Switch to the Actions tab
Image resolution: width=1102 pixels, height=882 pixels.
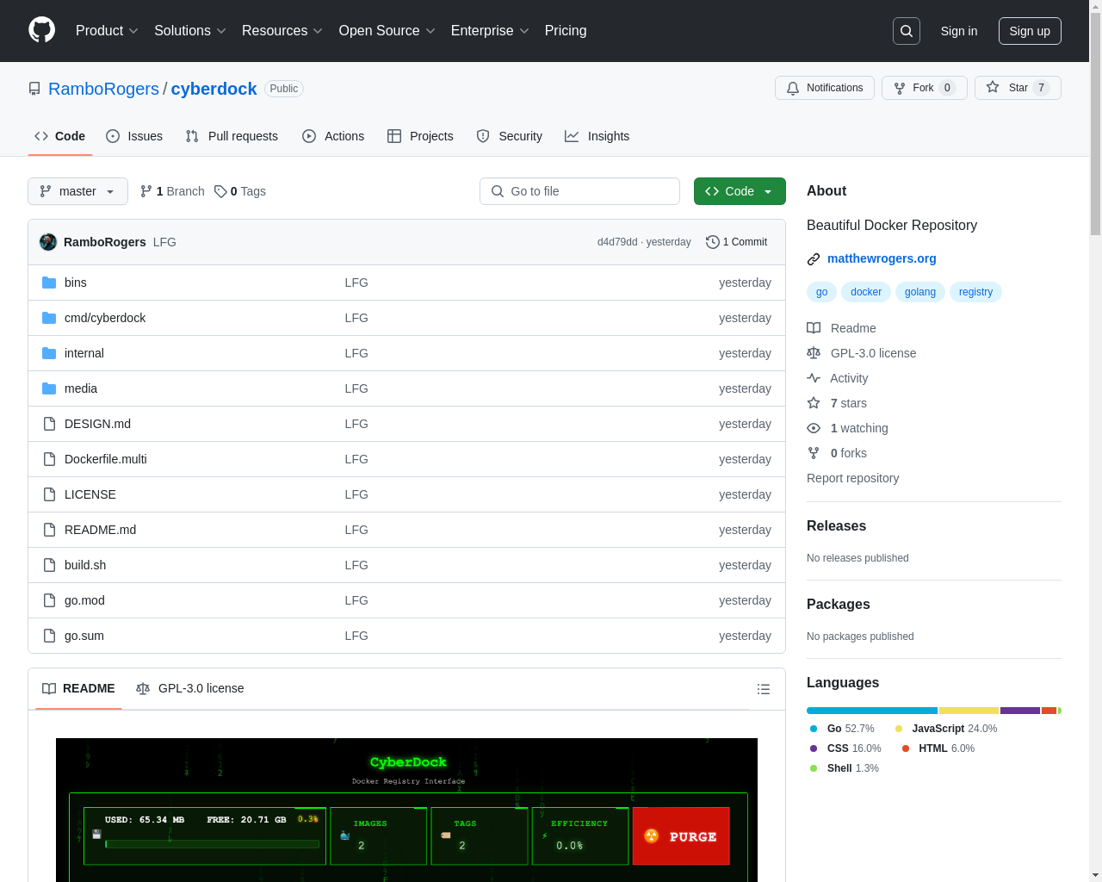pyautogui.click(x=333, y=136)
